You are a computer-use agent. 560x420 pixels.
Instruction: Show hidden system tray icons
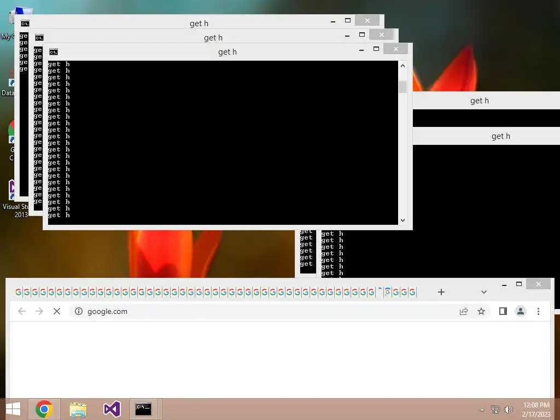tap(482, 410)
